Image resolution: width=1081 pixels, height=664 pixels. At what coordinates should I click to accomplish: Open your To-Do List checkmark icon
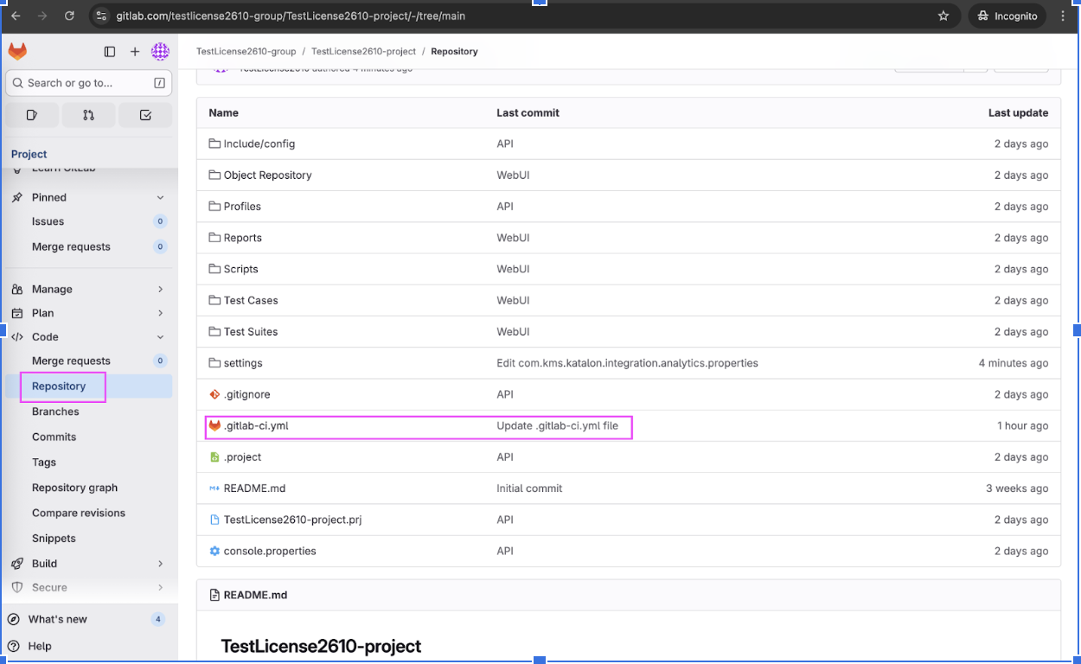[x=145, y=115]
